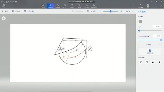
Task: Click the Make 3D button
Action: coord(150,51)
